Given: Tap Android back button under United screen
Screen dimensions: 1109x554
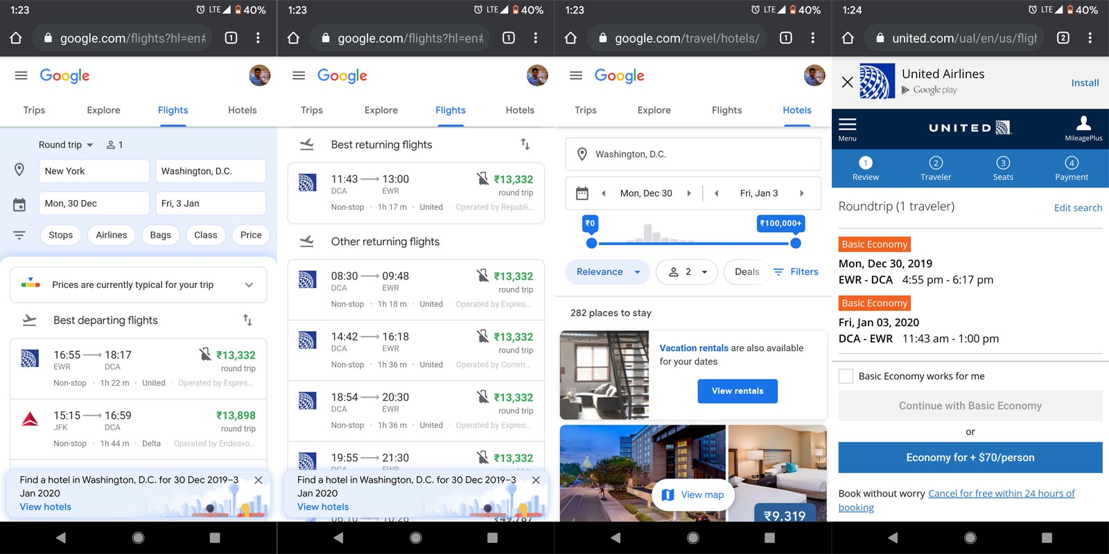Looking at the screenshot, I should (893, 538).
